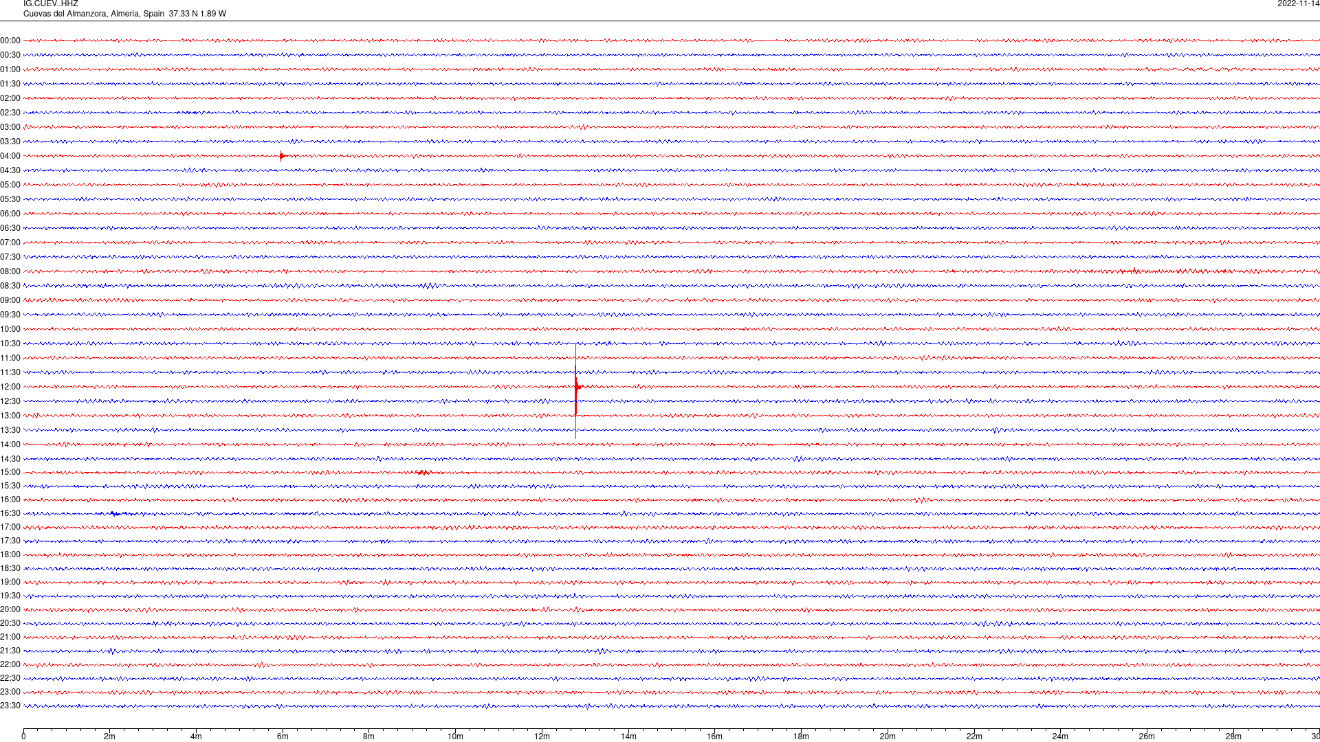Viewport: 1320px width, 742px height.
Task: Click the 04:30 row time label
Action: 10,170
